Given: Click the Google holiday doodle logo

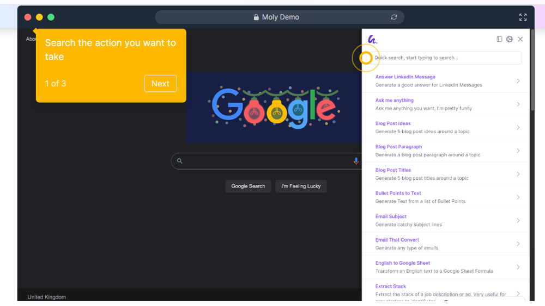Looking at the screenshot, I should coord(274,108).
